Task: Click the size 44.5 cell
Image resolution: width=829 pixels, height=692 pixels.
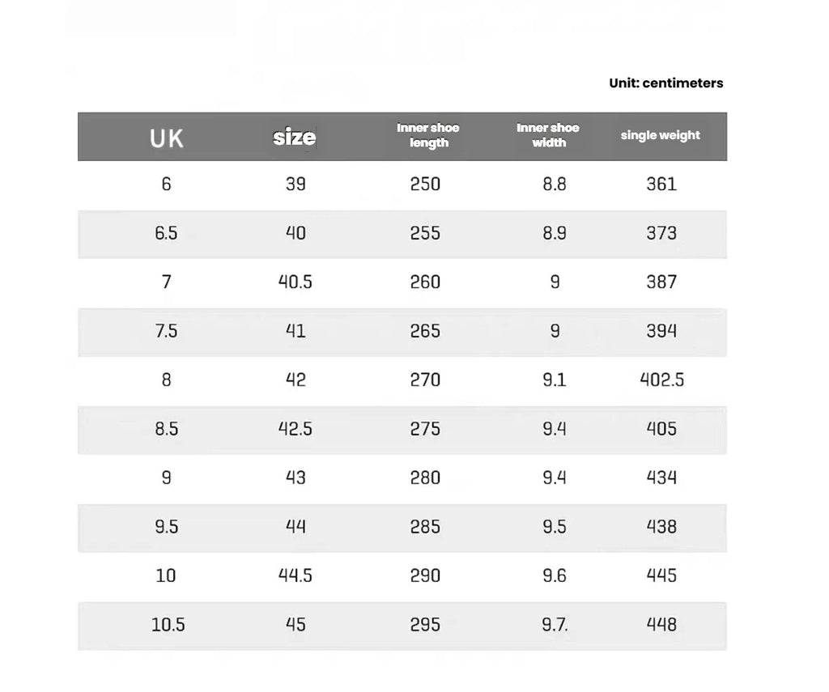Action: (295, 575)
